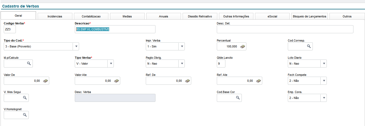Open Impr. Verba dropdown
The height and width of the screenshot is (126, 365).
[x=182, y=46]
